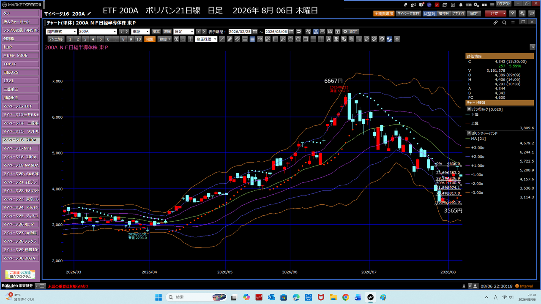This screenshot has width=541, height=304.
Task: Open the chart panel hamburger menu
Action: point(513,23)
